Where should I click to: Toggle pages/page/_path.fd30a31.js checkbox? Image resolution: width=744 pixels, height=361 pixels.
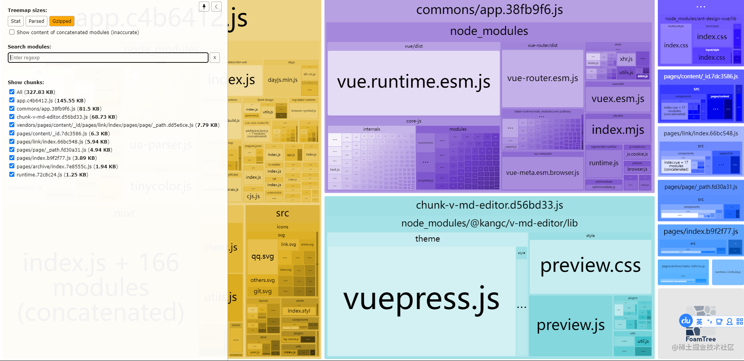click(12, 150)
